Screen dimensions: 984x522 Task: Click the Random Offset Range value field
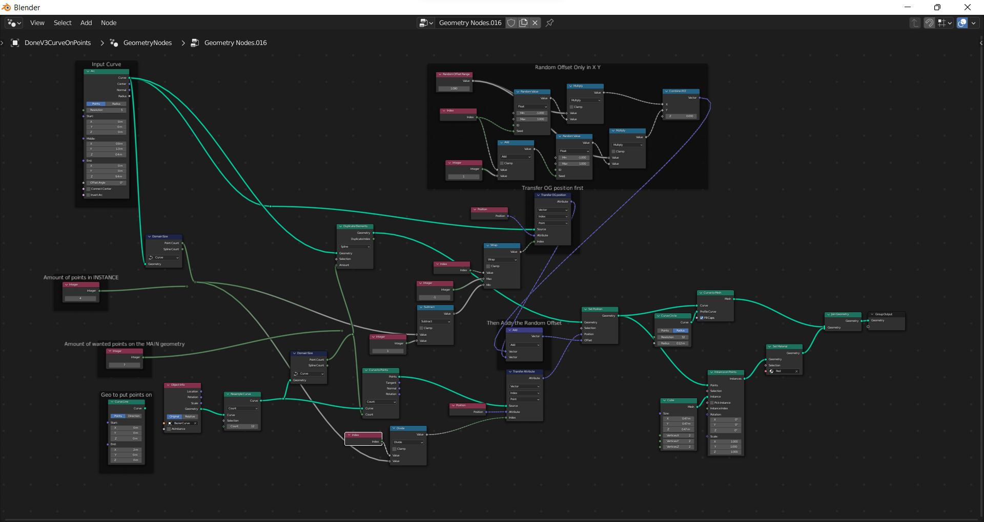coord(454,89)
